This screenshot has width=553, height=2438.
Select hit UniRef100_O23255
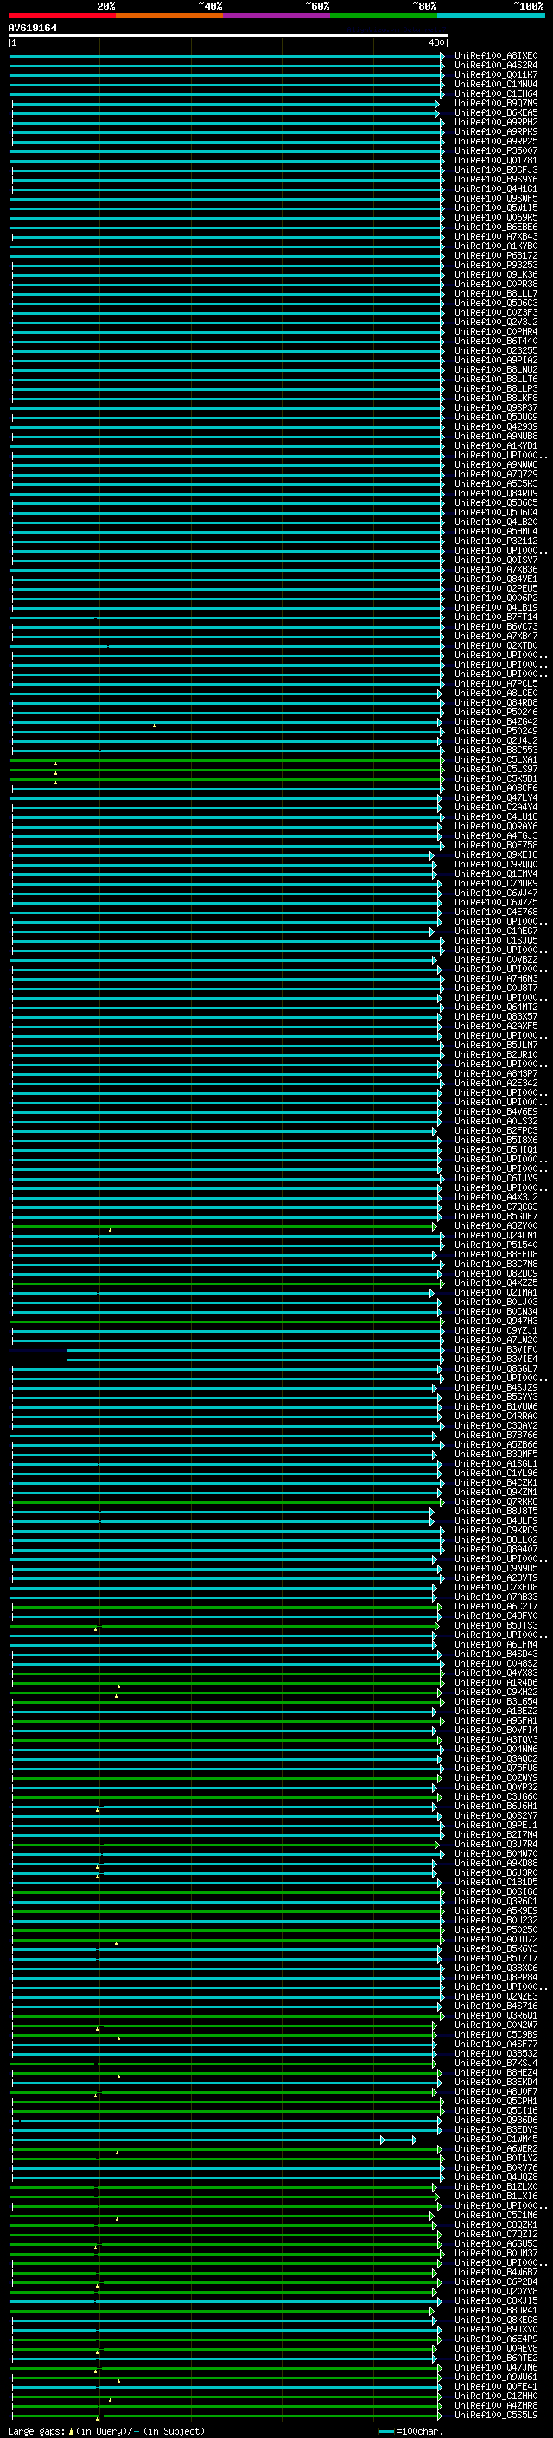(495, 351)
